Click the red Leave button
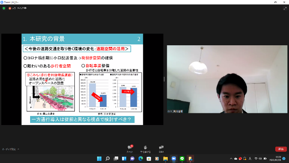Image resolution: width=289 pixels, height=163 pixels. [281, 149]
